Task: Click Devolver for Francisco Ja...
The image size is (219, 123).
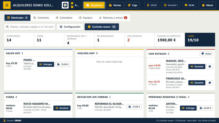Action: coord(197,83)
